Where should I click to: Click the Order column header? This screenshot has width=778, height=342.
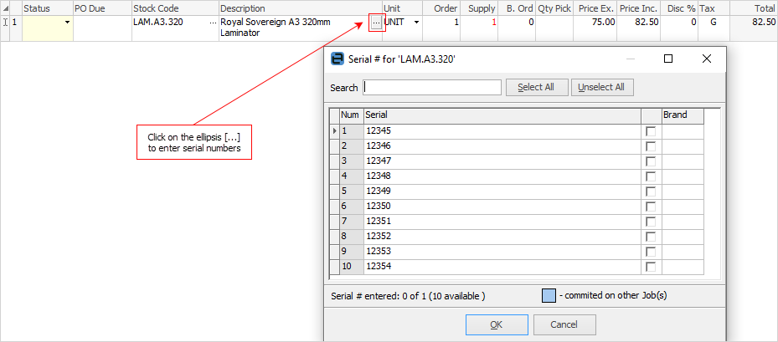point(441,8)
